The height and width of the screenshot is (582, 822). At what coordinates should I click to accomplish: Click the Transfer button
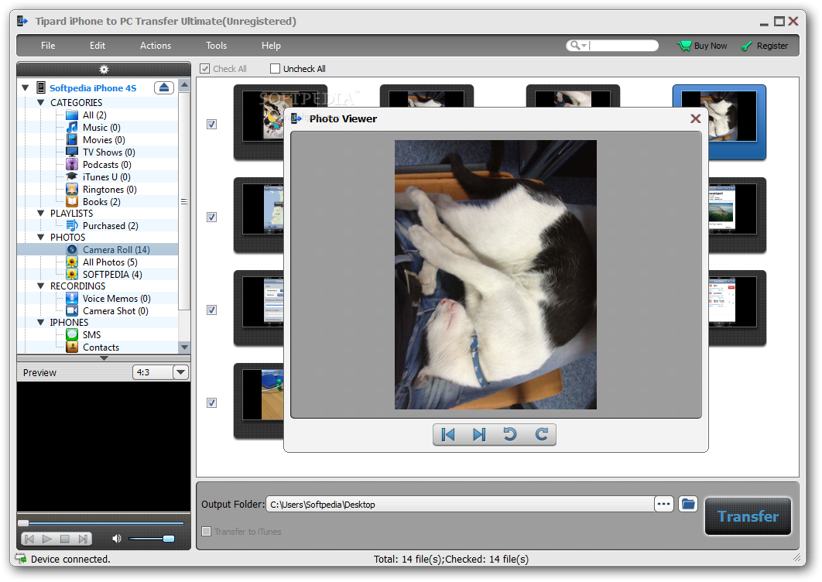(x=748, y=516)
